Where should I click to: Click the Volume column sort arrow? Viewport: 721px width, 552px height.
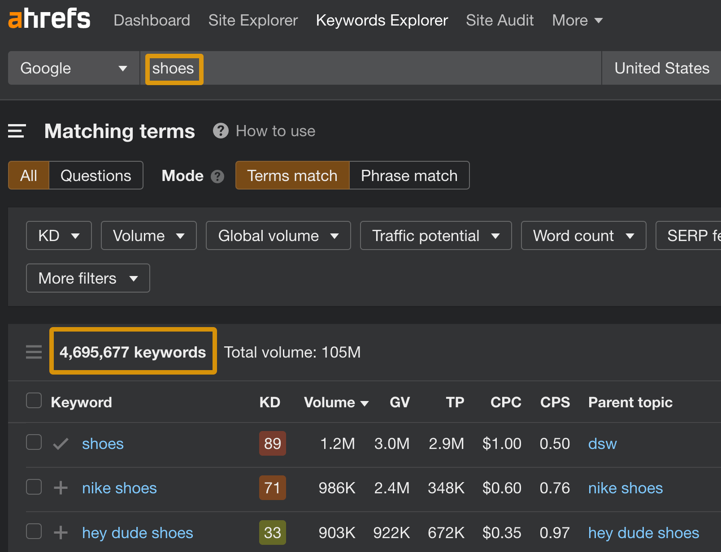click(365, 402)
